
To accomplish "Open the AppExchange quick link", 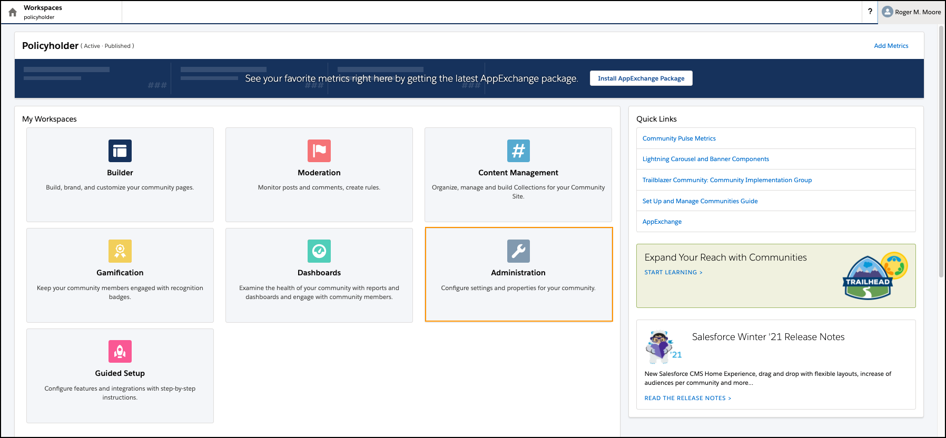I will pyautogui.click(x=662, y=222).
